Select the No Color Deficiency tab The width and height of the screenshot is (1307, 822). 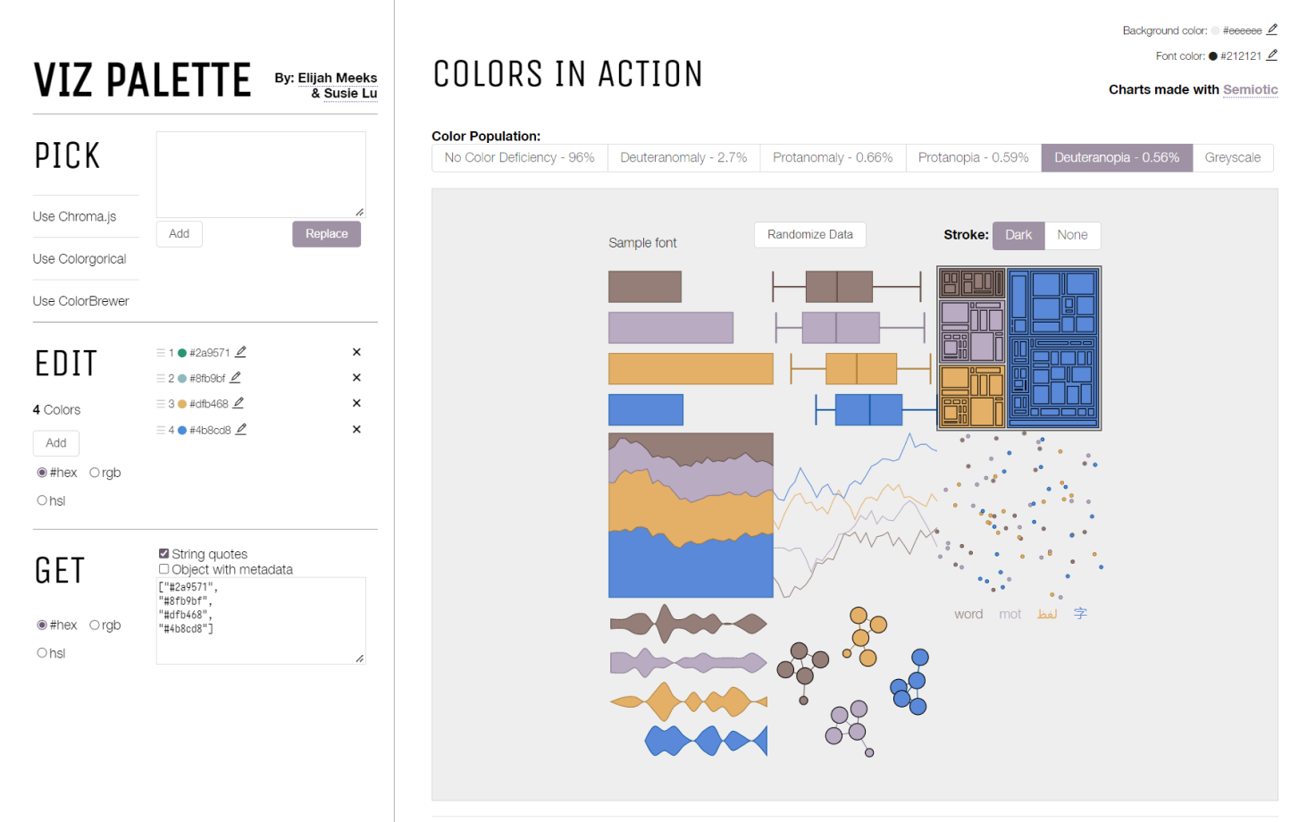coord(519,157)
